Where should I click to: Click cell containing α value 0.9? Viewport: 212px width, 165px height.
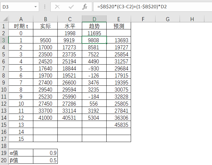tap(45, 153)
